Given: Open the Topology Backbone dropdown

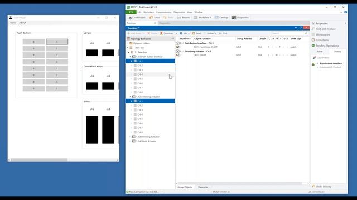Looking at the screenshot, I should pyautogui.click(x=173, y=39).
